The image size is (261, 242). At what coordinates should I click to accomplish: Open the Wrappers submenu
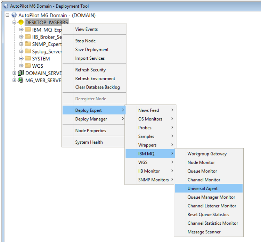tap(150, 145)
